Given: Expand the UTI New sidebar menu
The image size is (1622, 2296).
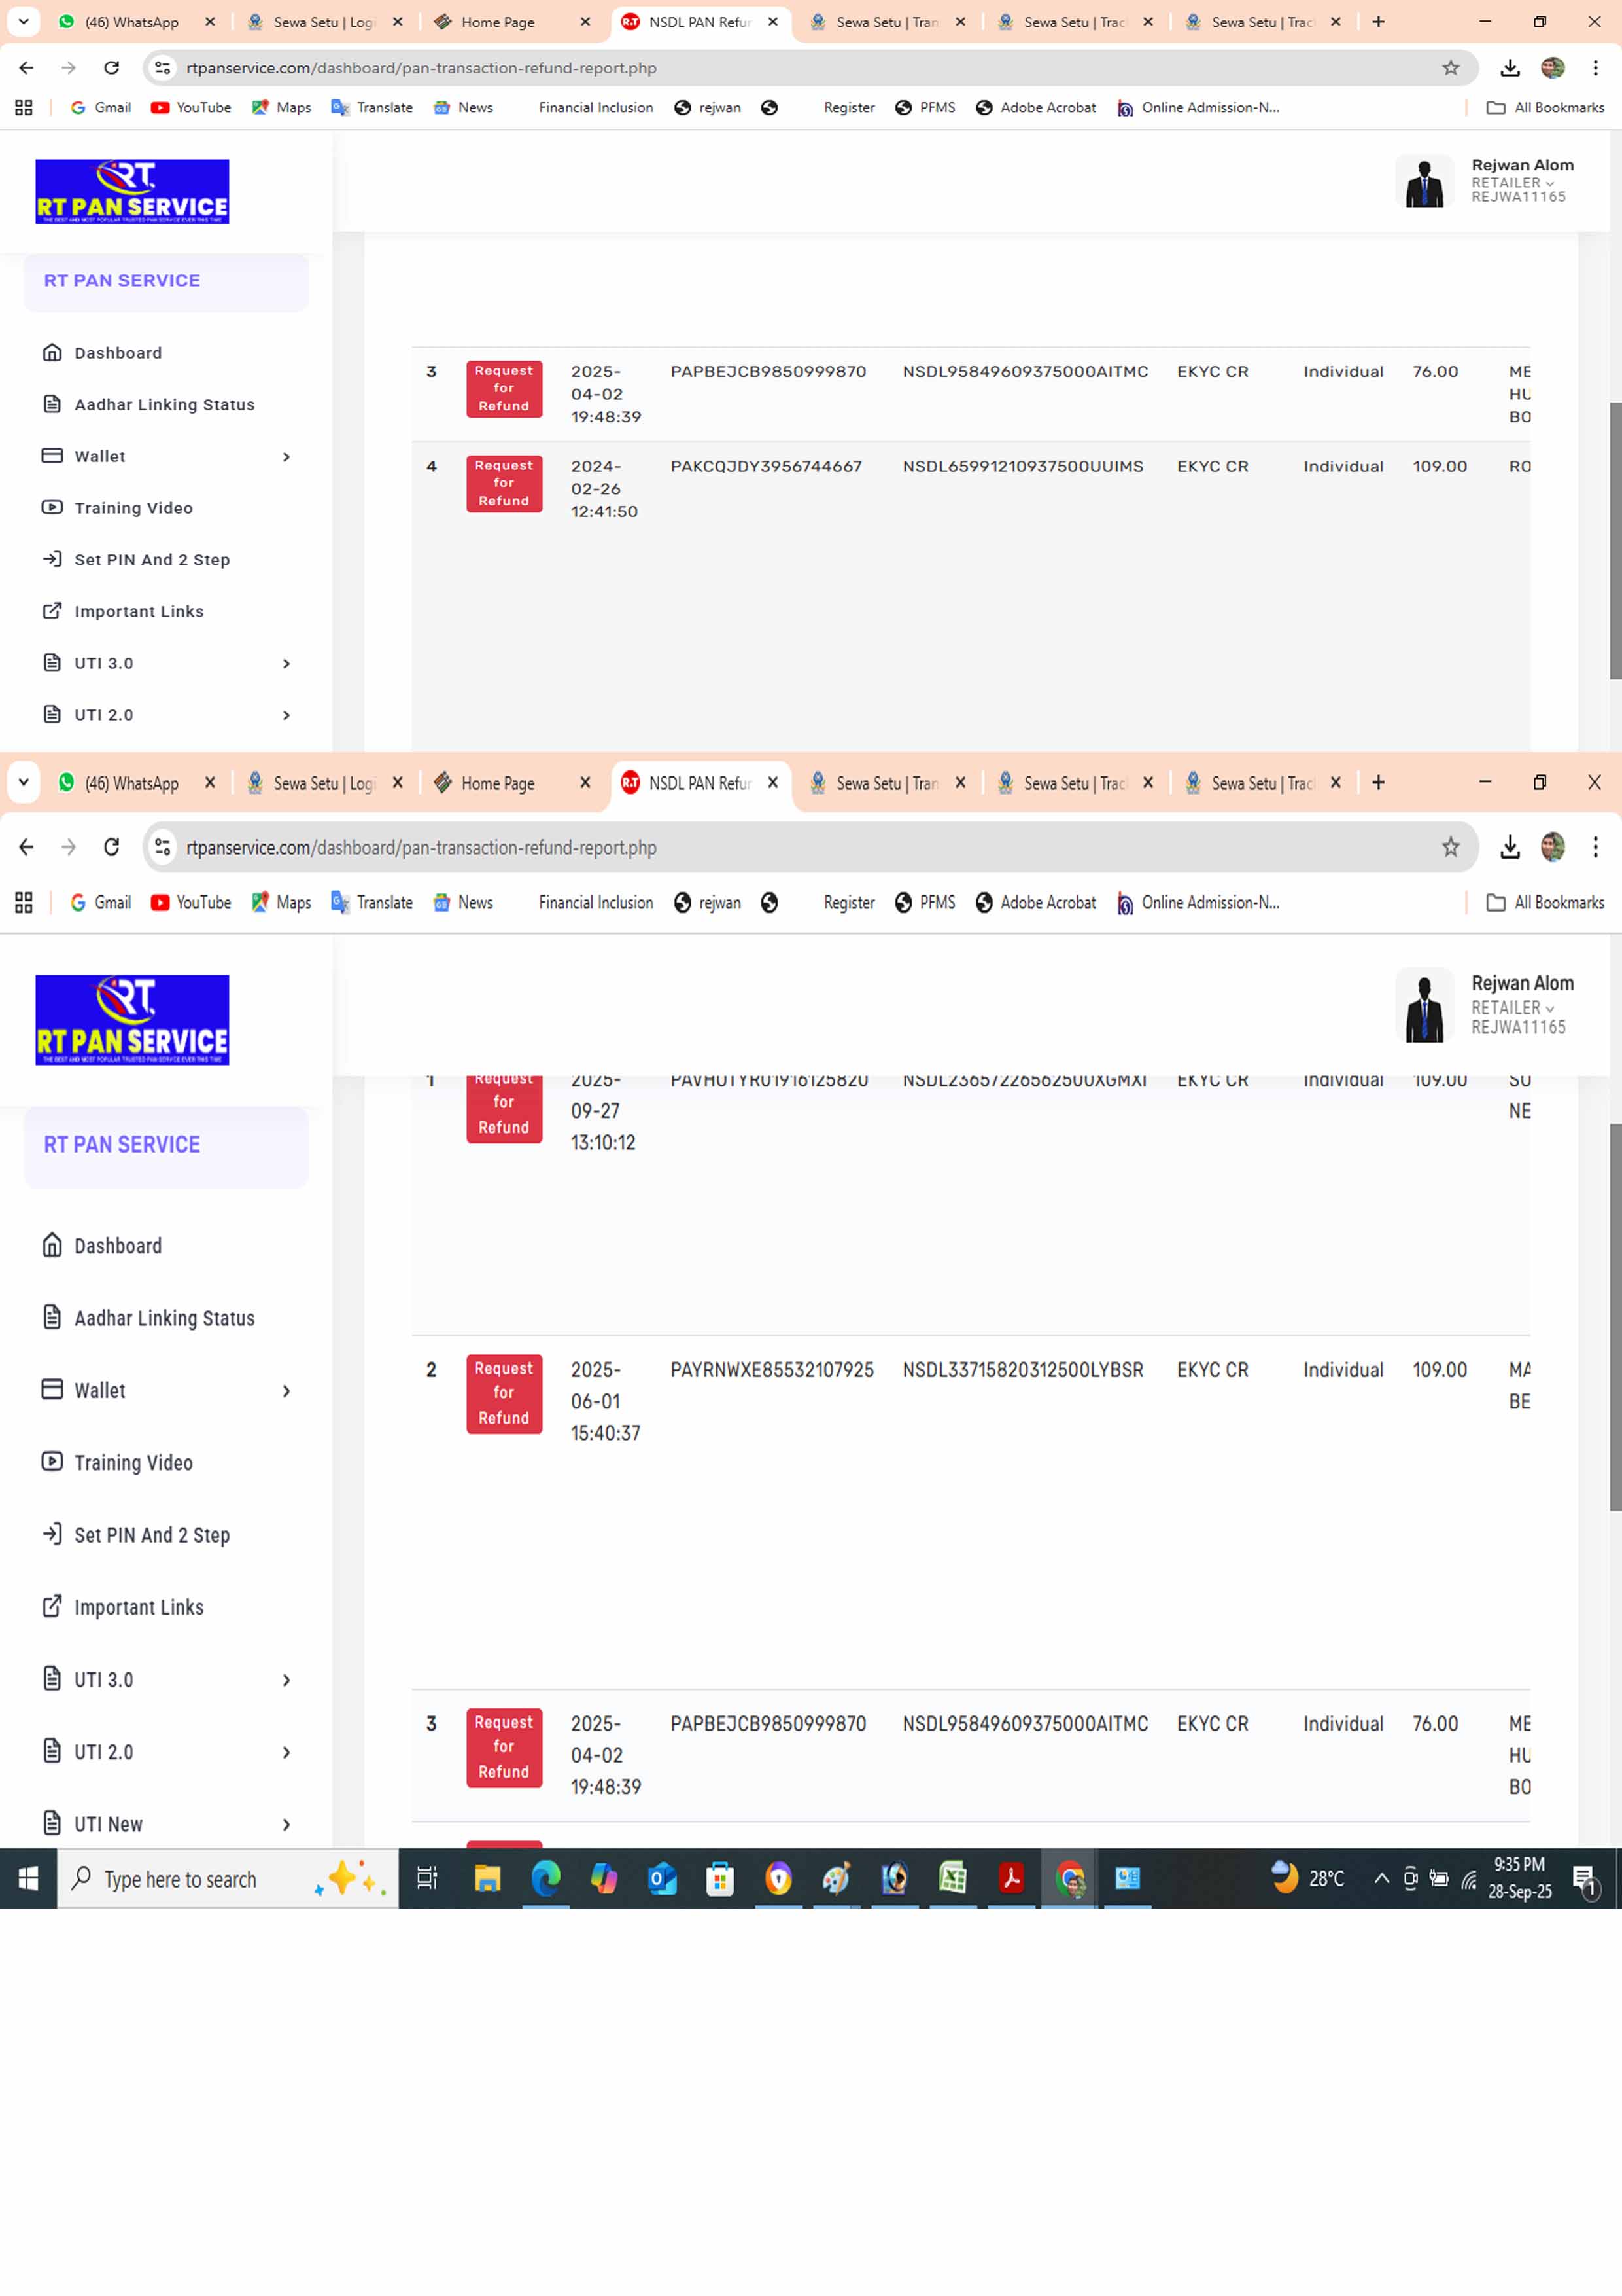Looking at the screenshot, I should click(286, 1824).
